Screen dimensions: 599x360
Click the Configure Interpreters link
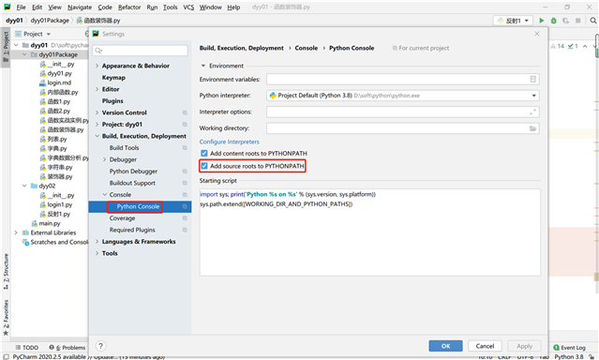230,142
